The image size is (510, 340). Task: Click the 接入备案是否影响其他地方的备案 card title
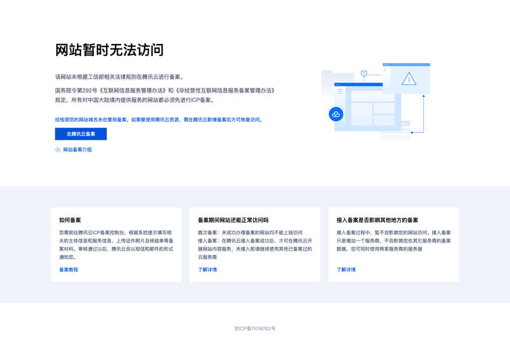point(377,220)
